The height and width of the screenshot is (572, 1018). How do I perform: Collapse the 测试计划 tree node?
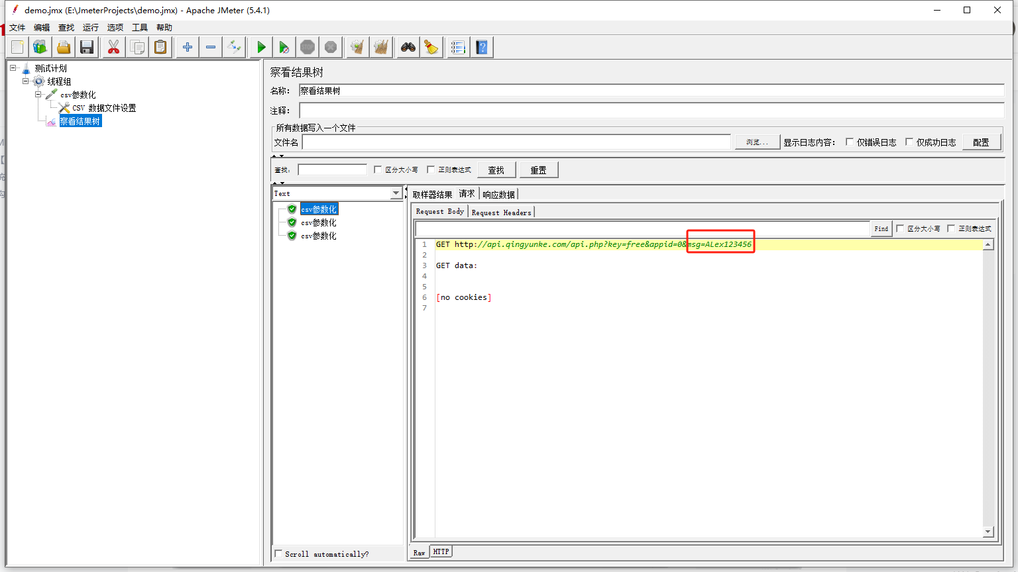pos(13,68)
